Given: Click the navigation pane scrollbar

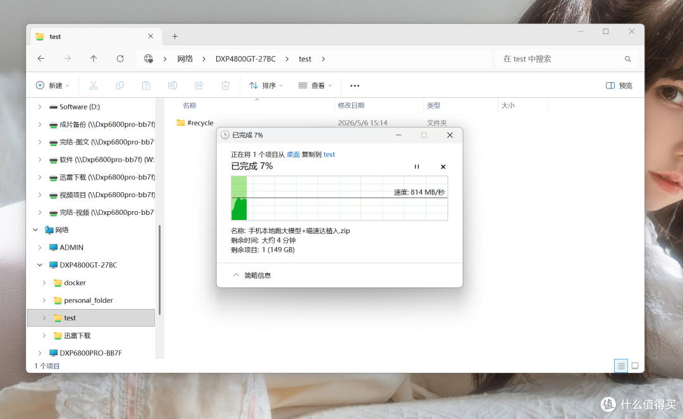Looking at the screenshot, I should [159, 270].
